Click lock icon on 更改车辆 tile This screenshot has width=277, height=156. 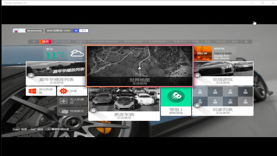(x=93, y=110)
